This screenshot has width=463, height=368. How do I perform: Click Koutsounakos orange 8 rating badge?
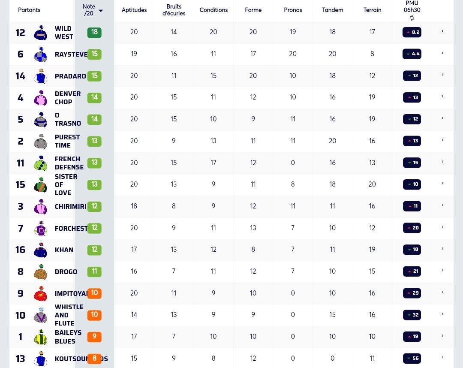coord(94,359)
